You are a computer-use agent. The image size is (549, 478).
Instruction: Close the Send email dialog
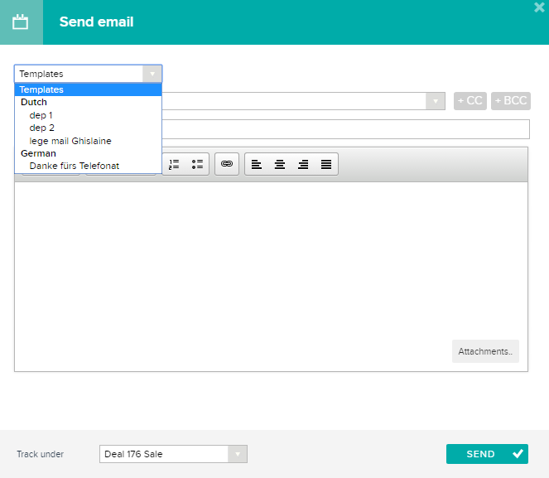[539, 7]
